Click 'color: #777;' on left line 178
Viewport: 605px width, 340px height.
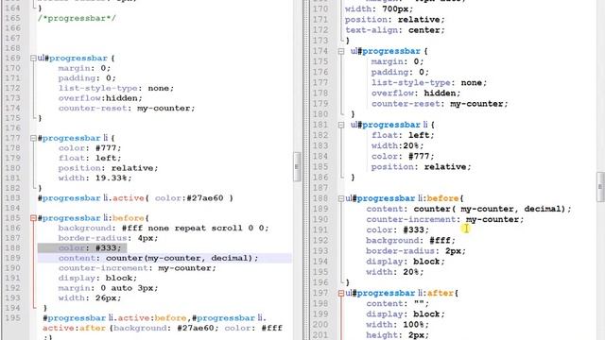pos(90,148)
